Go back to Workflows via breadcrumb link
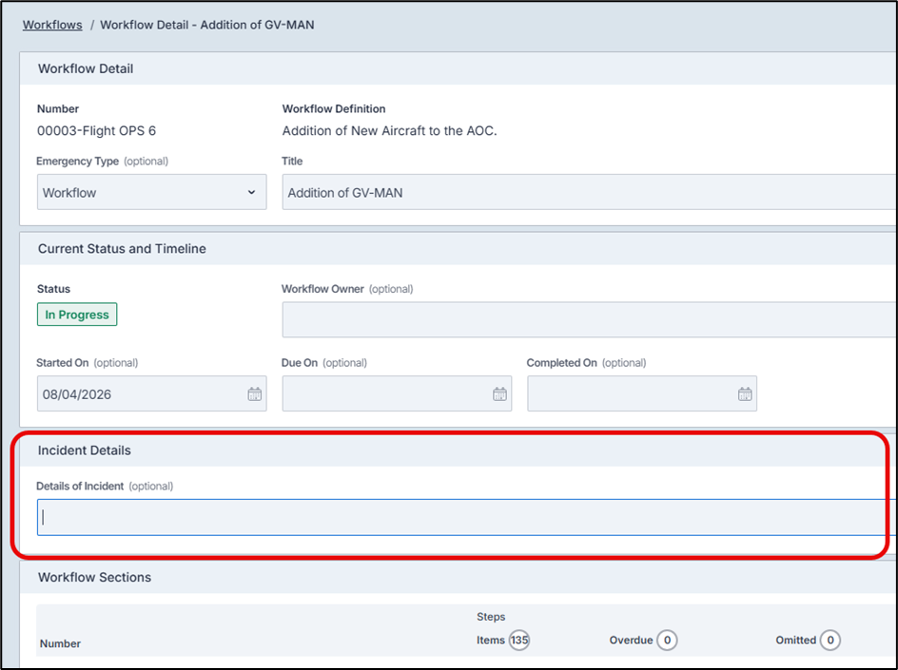898x670 pixels. click(52, 25)
